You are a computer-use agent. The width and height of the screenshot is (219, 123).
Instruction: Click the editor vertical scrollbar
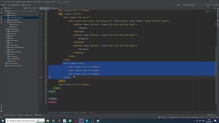point(216,75)
